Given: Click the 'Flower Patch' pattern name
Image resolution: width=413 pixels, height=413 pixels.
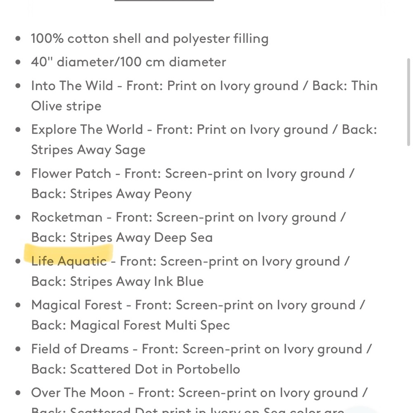Looking at the screenshot, I should tap(71, 173).
